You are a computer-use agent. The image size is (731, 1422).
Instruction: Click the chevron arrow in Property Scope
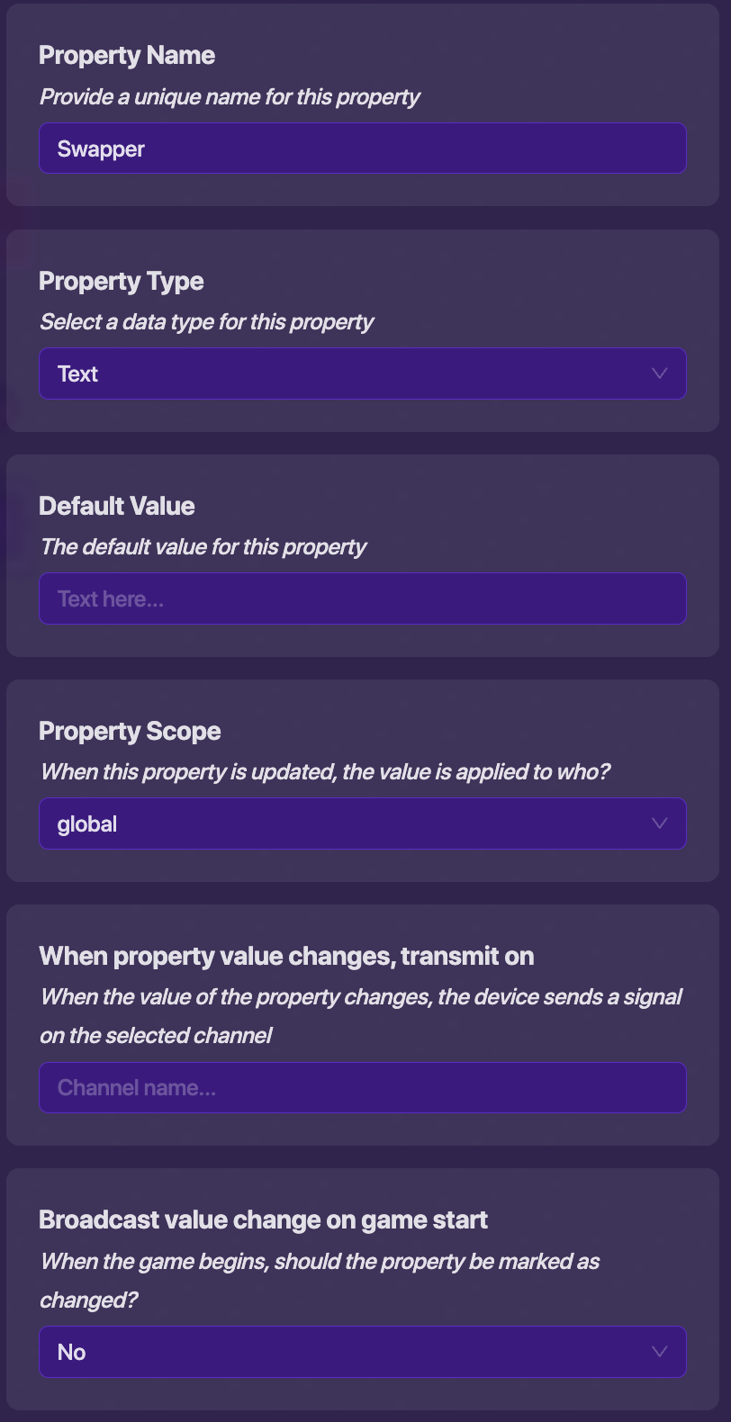coord(659,823)
